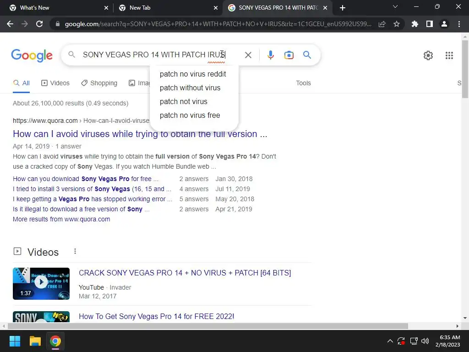Go to Google home via the logo
This screenshot has width=469, height=352.
pos(32,55)
